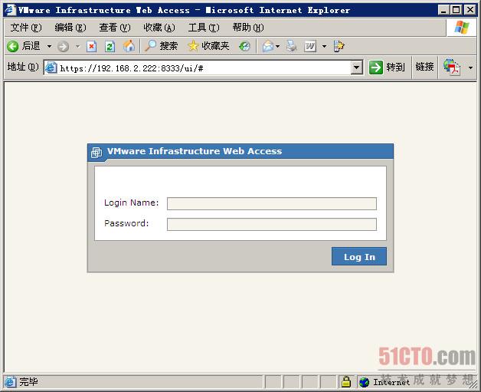
Task: Click the Edit with Word icon
Action: point(310,46)
